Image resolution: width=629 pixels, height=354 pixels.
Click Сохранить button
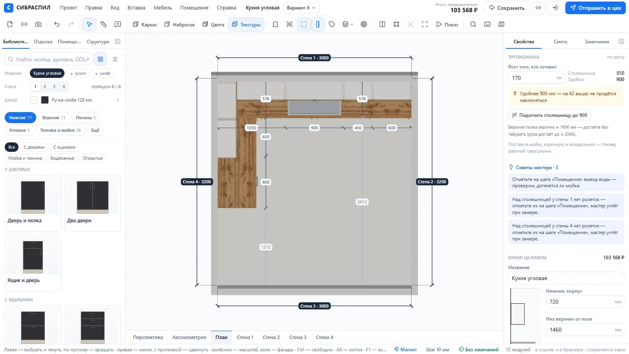(x=506, y=8)
